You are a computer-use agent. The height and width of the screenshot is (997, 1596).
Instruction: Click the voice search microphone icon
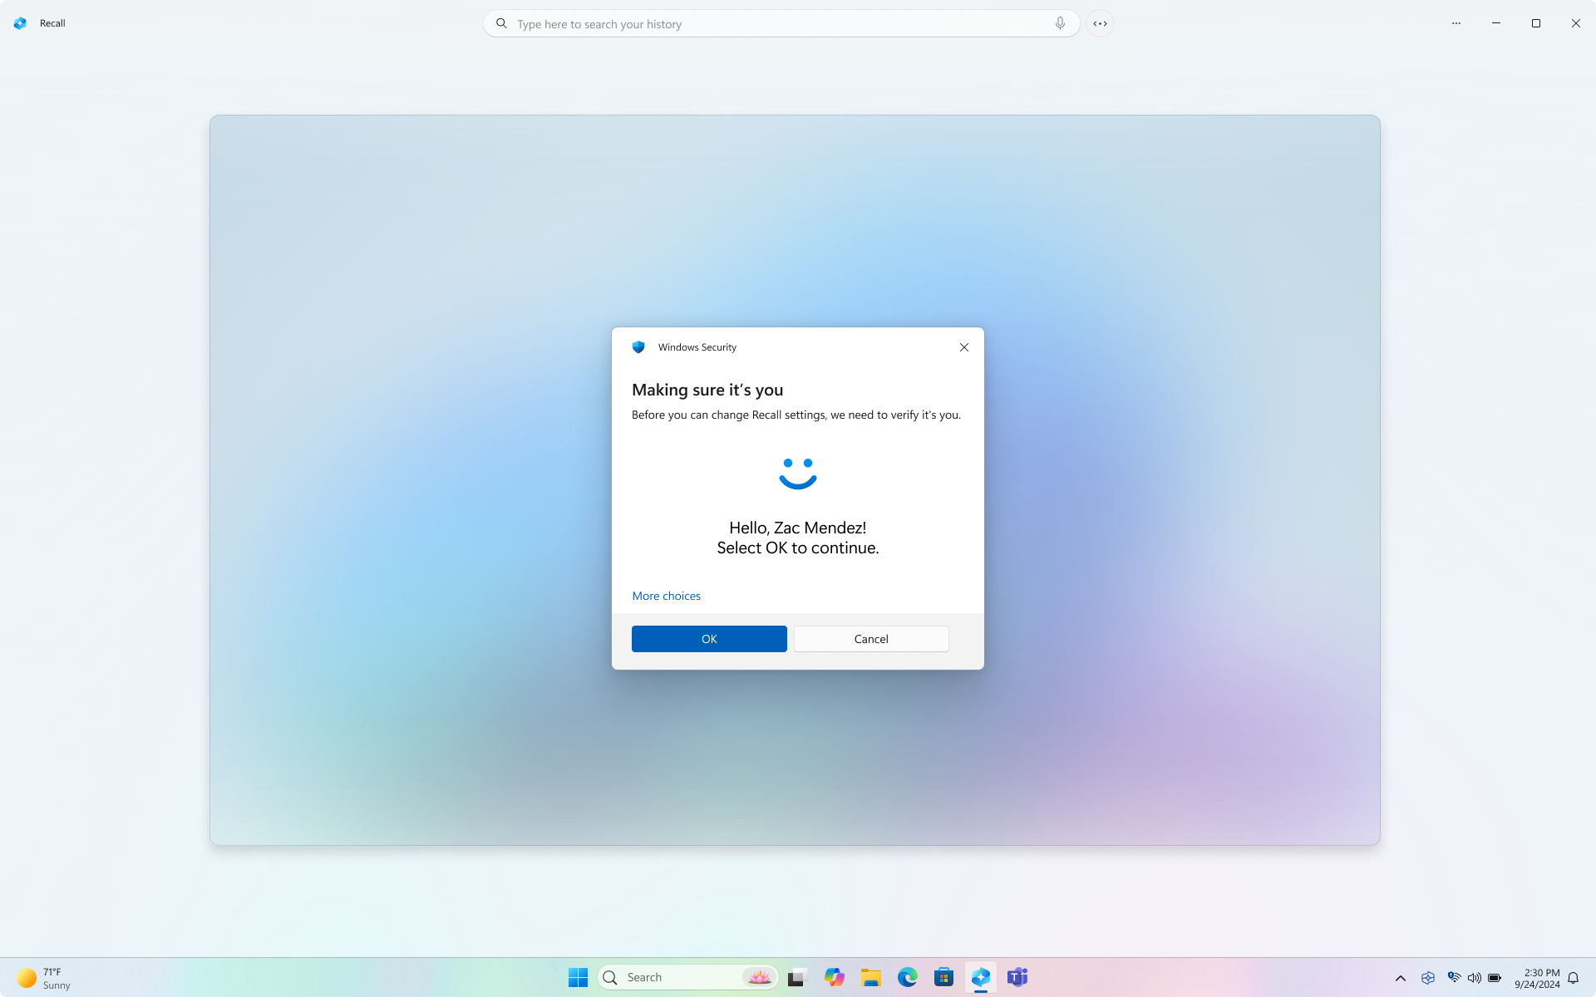pyautogui.click(x=1059, y=23)
